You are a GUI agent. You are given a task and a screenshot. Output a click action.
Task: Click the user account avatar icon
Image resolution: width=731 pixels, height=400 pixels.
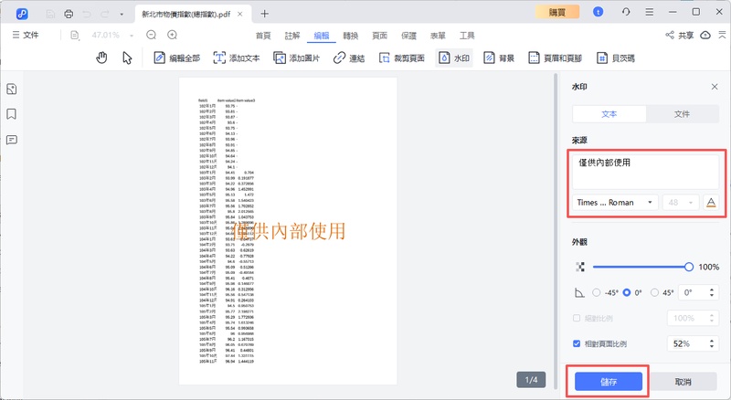(x=599, y=12)
